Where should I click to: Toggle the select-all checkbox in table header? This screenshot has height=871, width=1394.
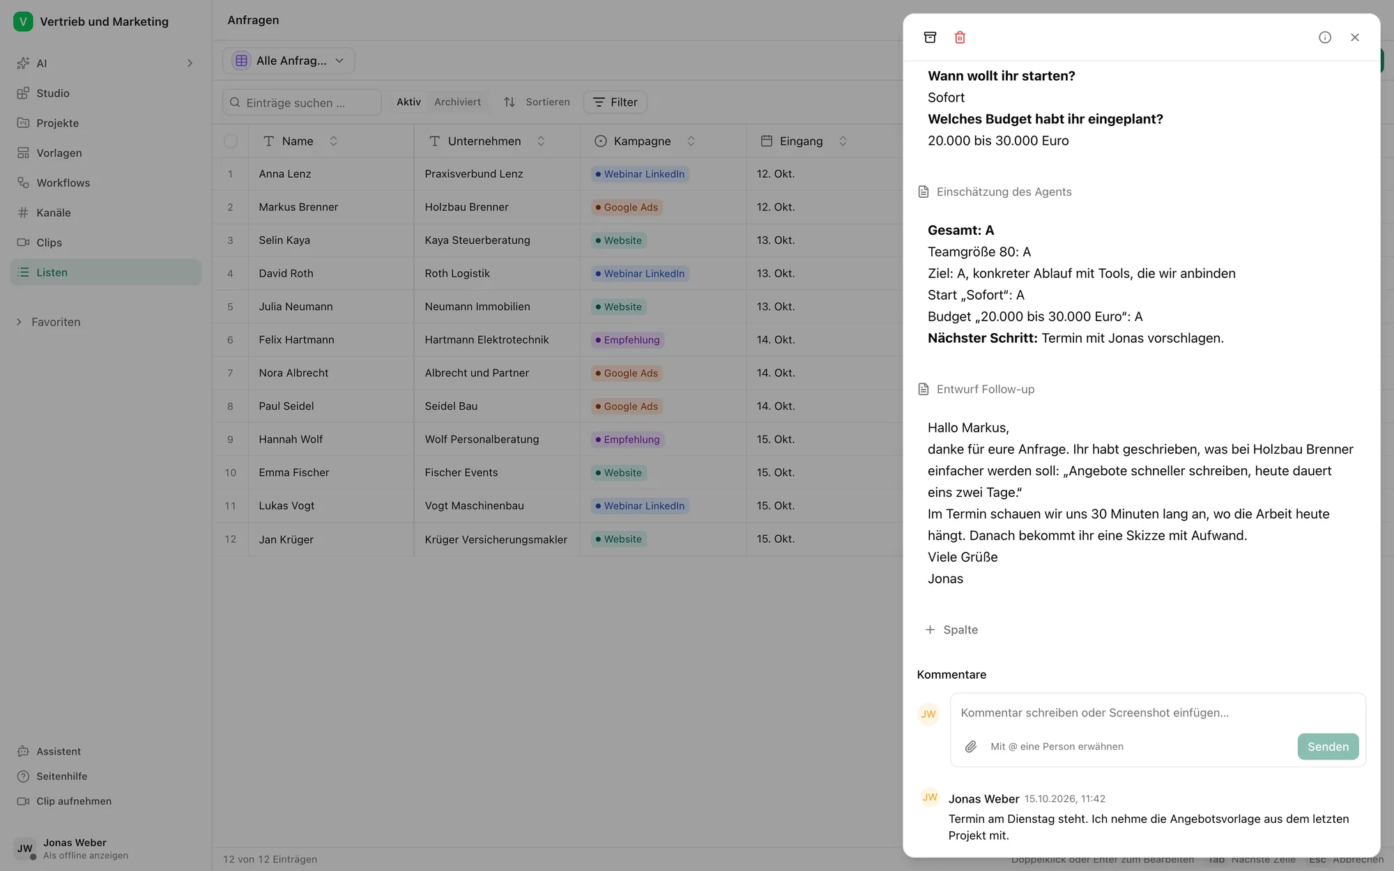coord(231,141)
